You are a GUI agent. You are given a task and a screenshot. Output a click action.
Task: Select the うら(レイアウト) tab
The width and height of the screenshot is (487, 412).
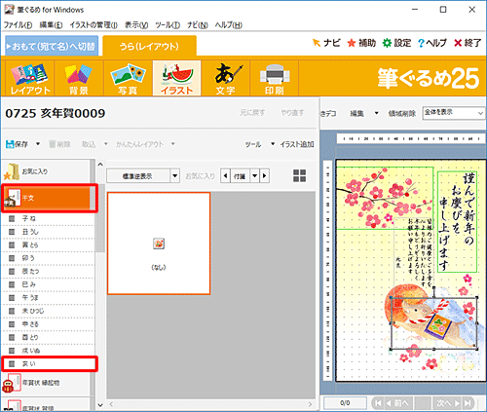[149, 46]
